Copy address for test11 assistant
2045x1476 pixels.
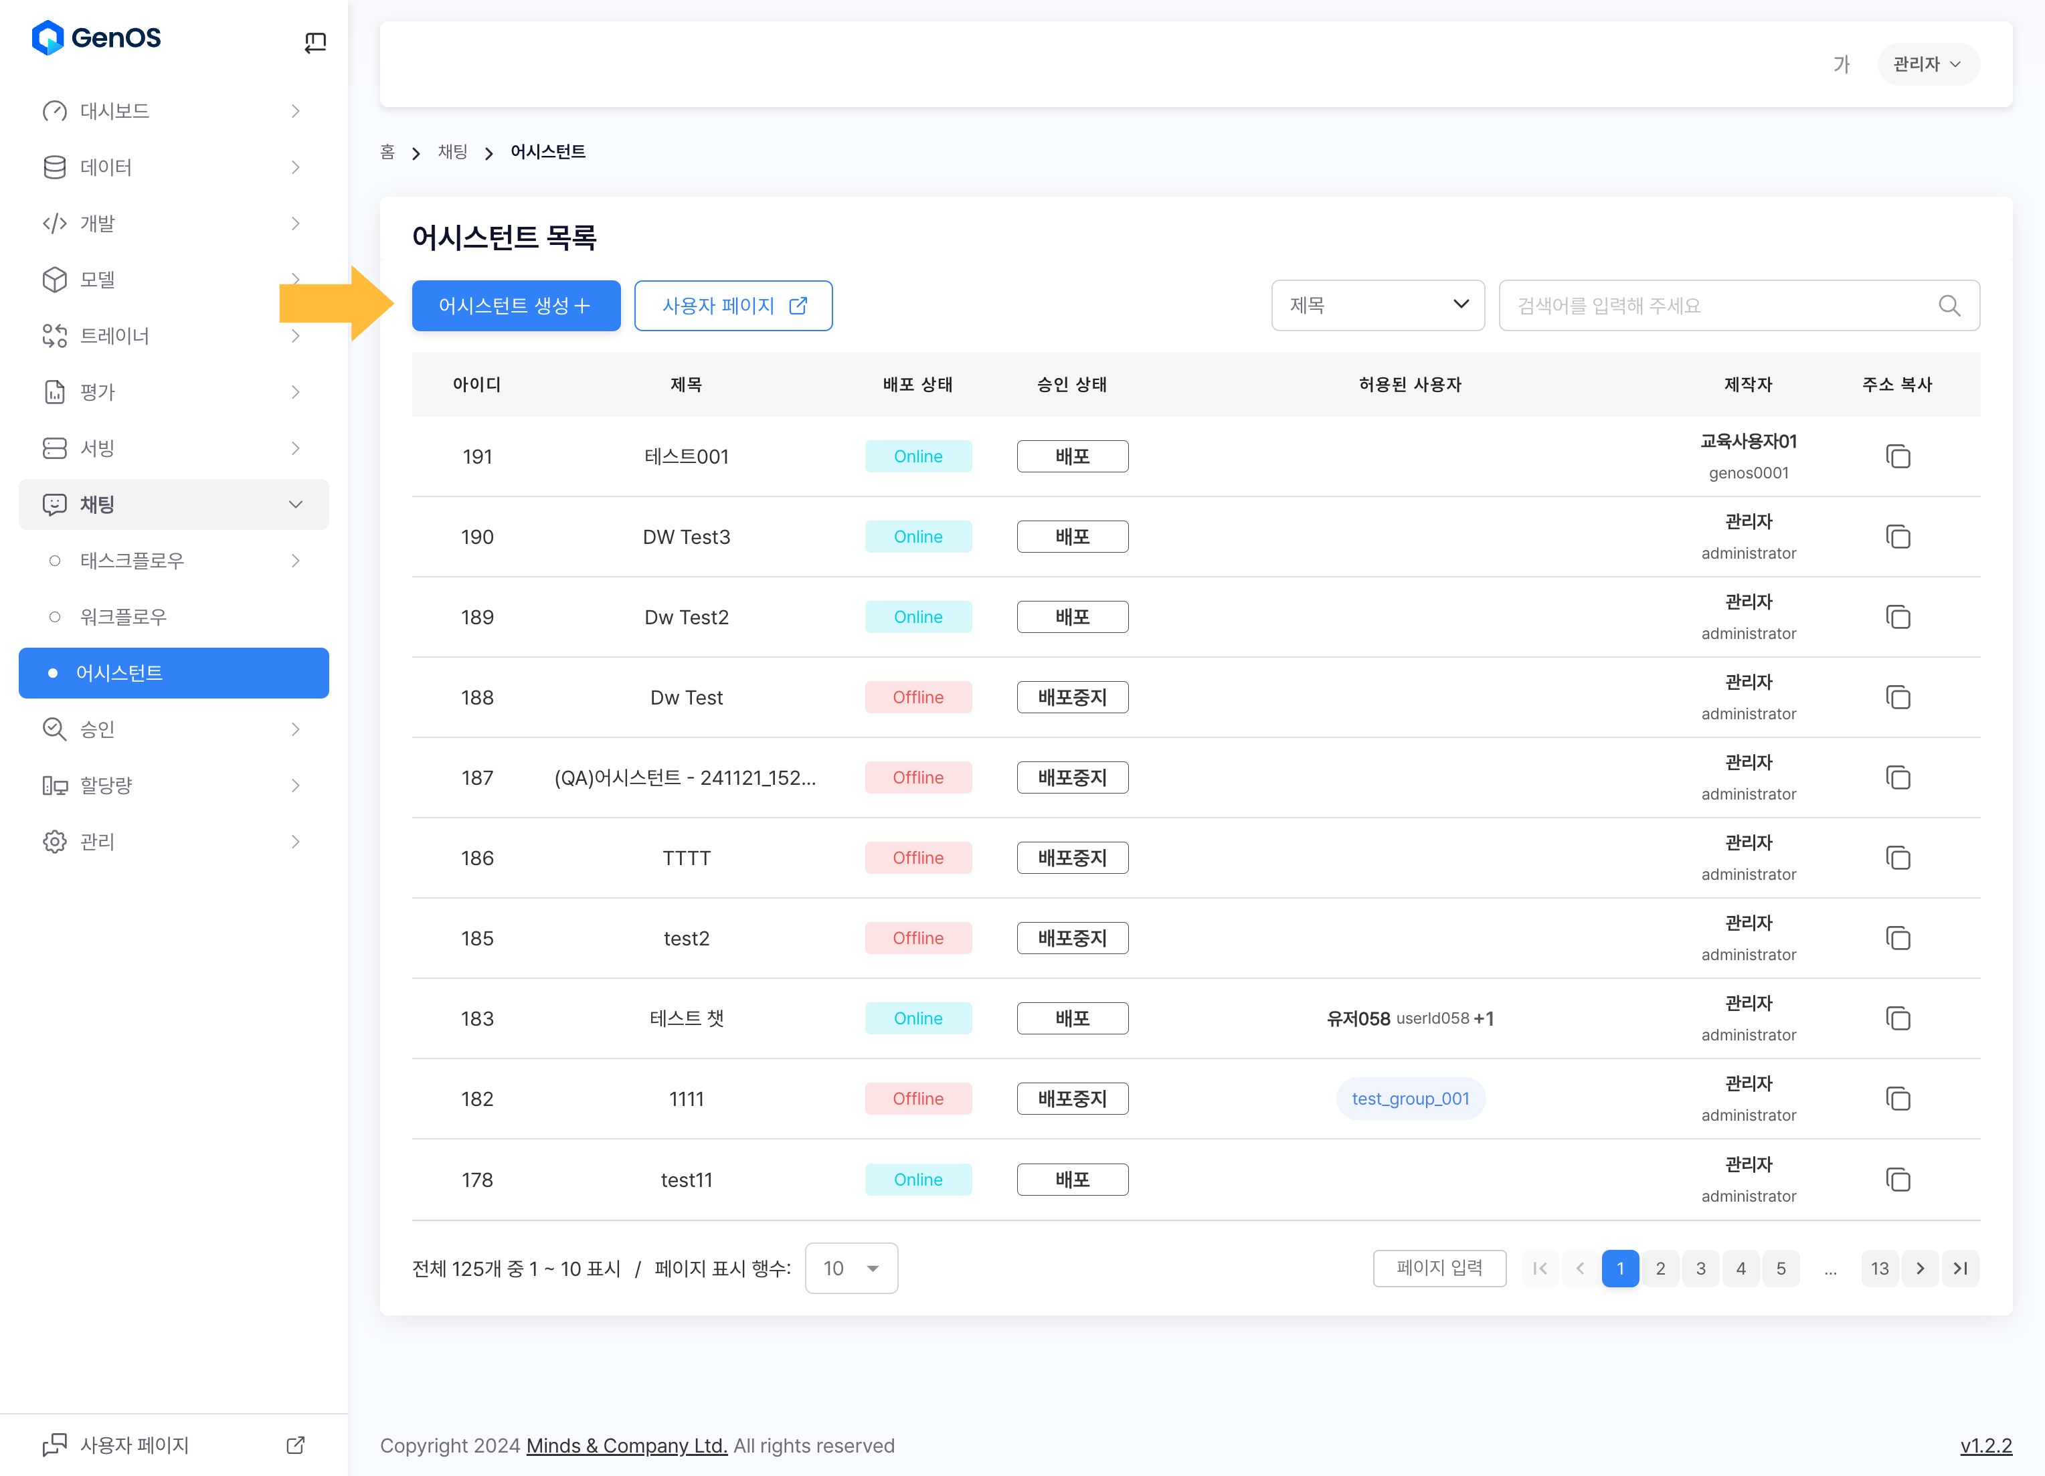tap(1897, 1180)
